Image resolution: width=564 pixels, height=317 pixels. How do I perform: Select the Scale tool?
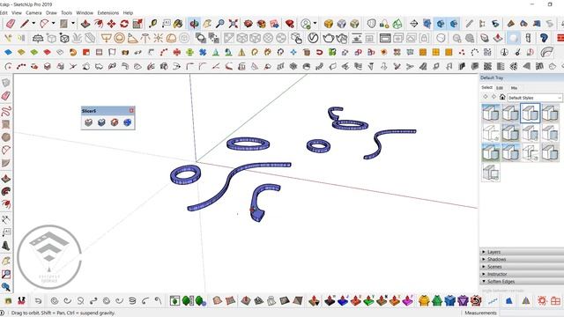click(137, 24)
